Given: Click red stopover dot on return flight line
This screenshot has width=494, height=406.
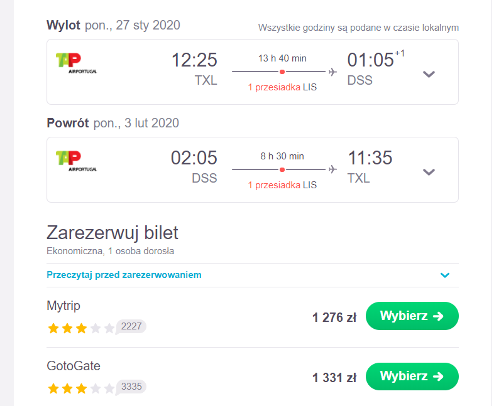Looking at the screenshot, I should [282, 170].
